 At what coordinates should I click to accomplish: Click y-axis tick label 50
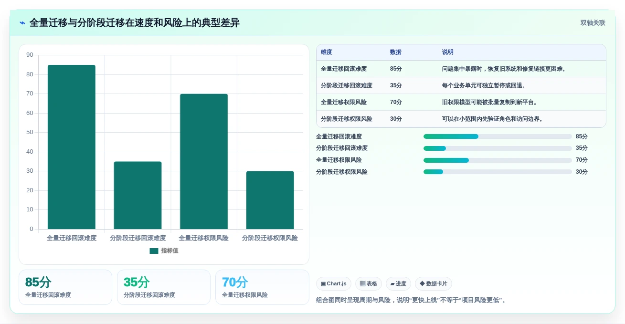coord(30,132)
